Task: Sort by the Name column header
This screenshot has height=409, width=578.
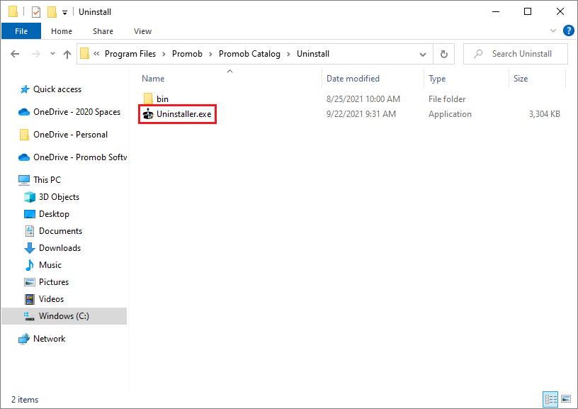Action: tap(153, 79)
